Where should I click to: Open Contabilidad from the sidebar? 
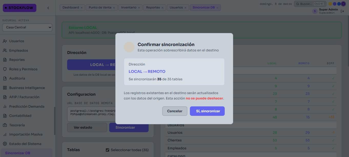20,116
